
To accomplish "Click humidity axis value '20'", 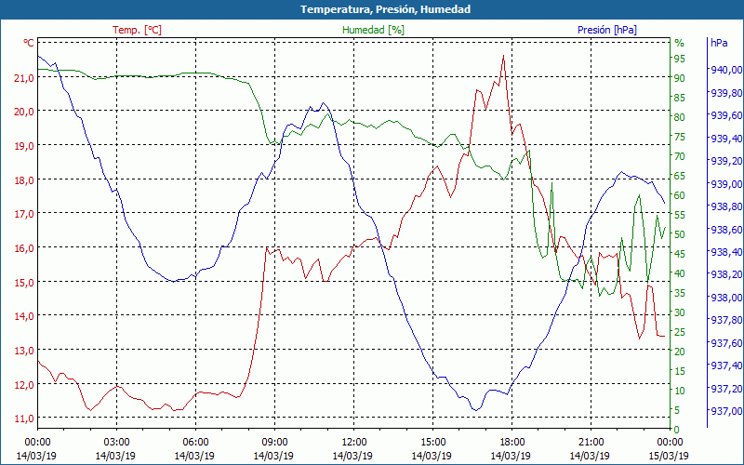I will point(680,352).
